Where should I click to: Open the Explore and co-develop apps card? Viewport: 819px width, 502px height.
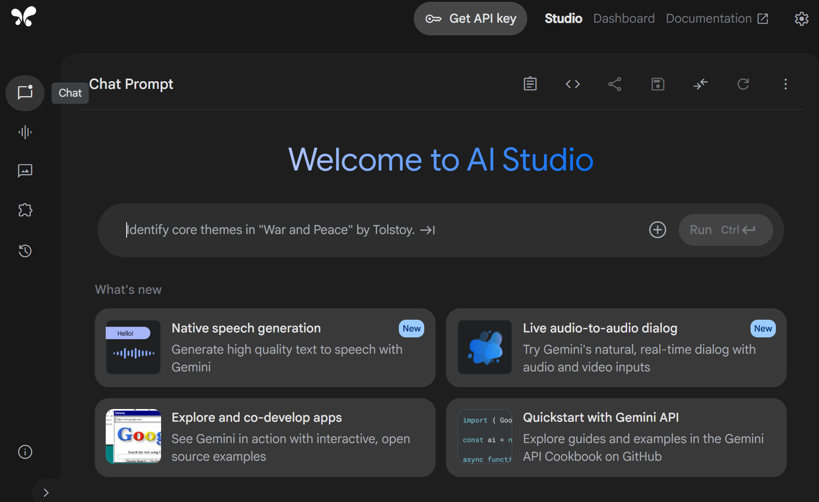pyautogui.click(x=265, y=437)
